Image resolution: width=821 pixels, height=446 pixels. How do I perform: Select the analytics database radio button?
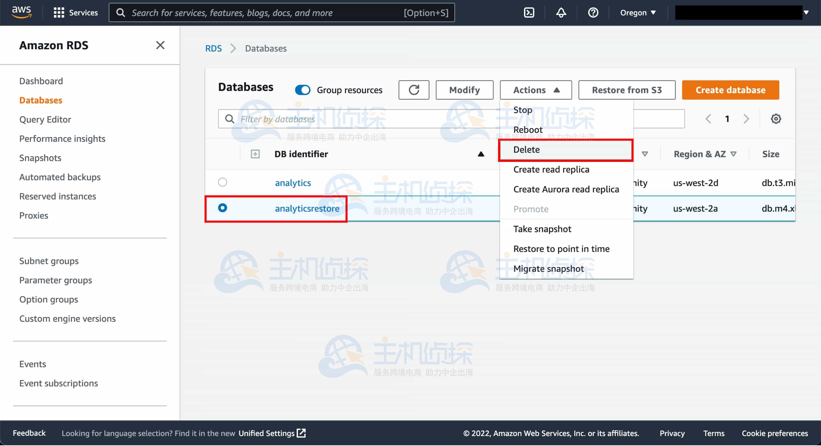[x=222, y=182]
